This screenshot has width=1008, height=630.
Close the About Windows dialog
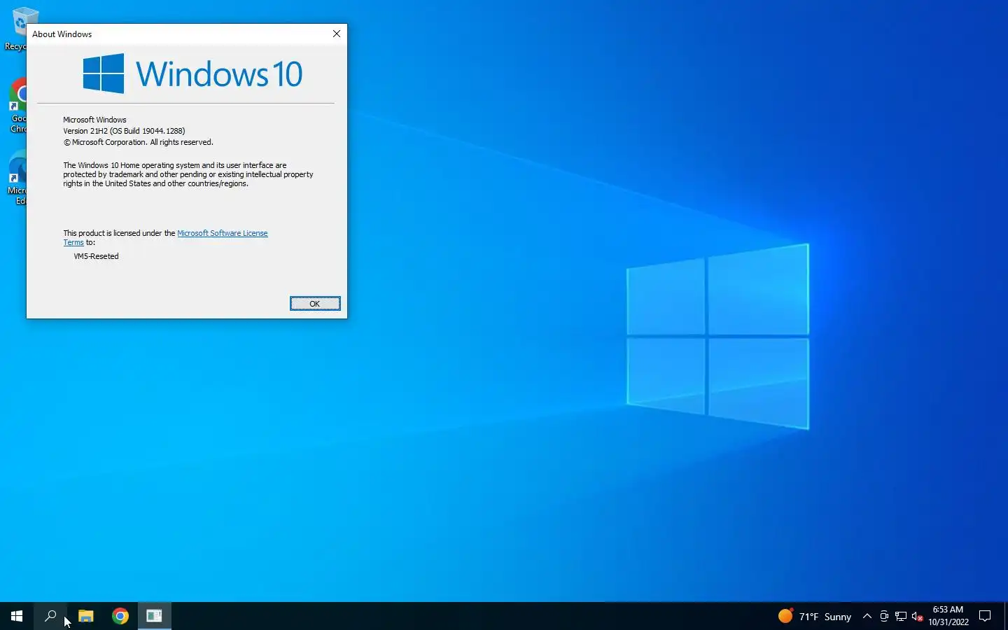click(x=337, y=34)
